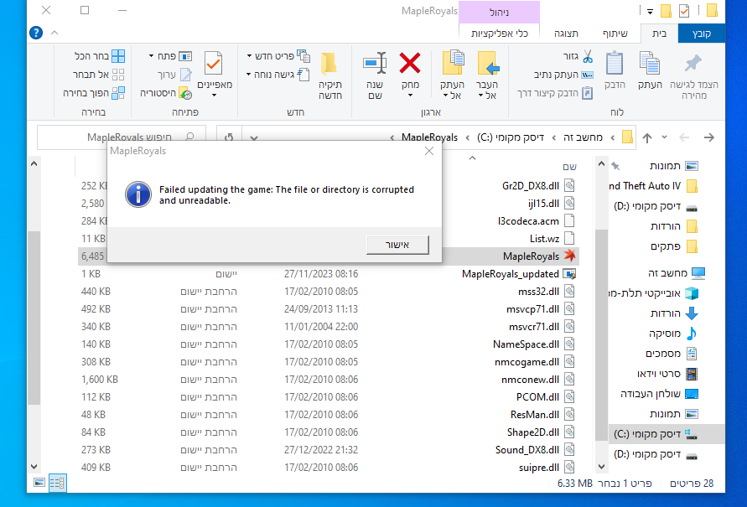
Task: Open Videos (סרטי וידאו) in the sidebar
Action: 667,374
